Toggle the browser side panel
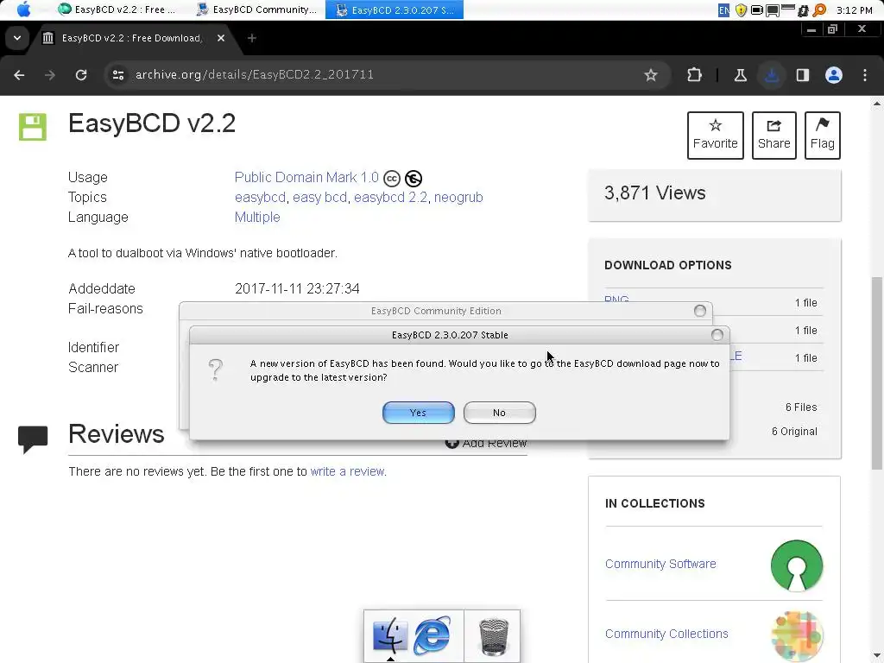Screen dimensions: 884x663 (x=803, y=75)
